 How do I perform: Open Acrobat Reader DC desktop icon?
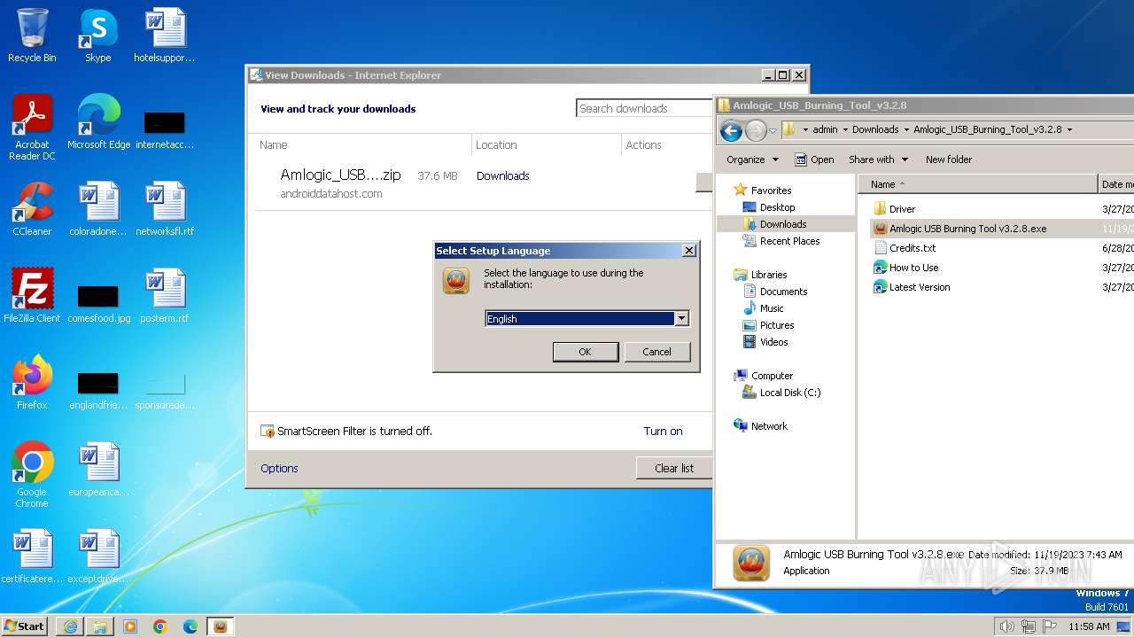point(32,128)
